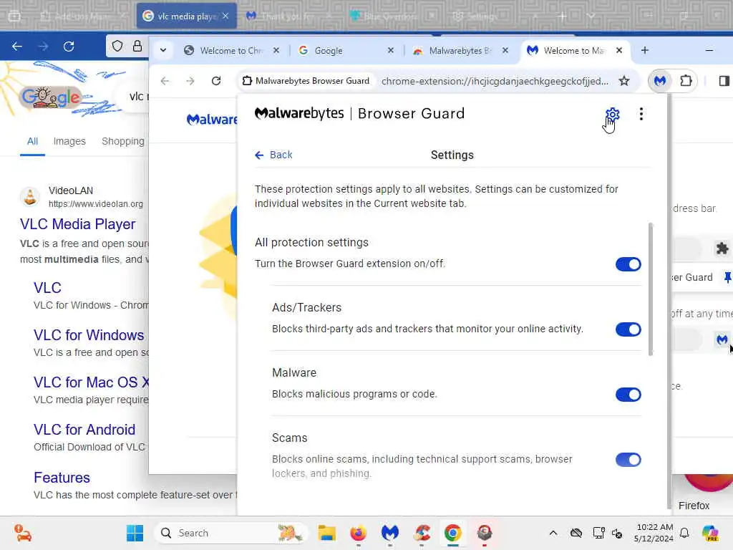Image resolution: width=733 pixels, height=550 pixels.
Task: Open the VLC sitelink
Action: [x=47, y=288]
